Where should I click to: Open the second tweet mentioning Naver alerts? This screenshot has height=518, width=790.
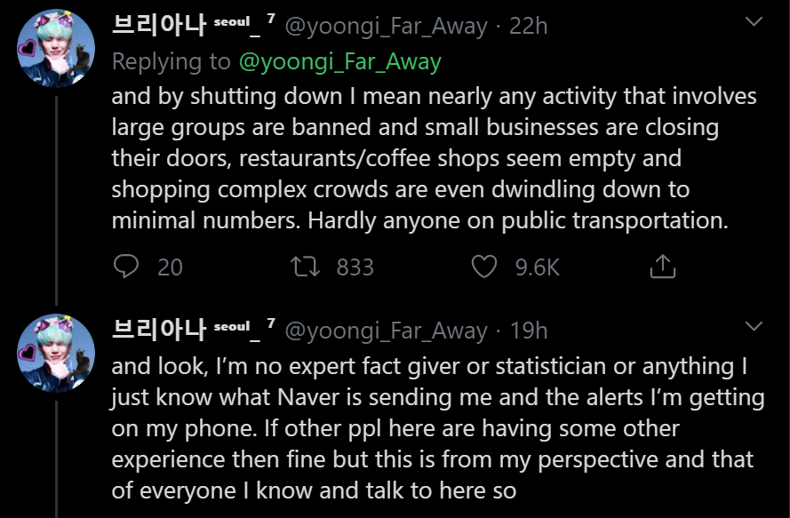point(438,427)
